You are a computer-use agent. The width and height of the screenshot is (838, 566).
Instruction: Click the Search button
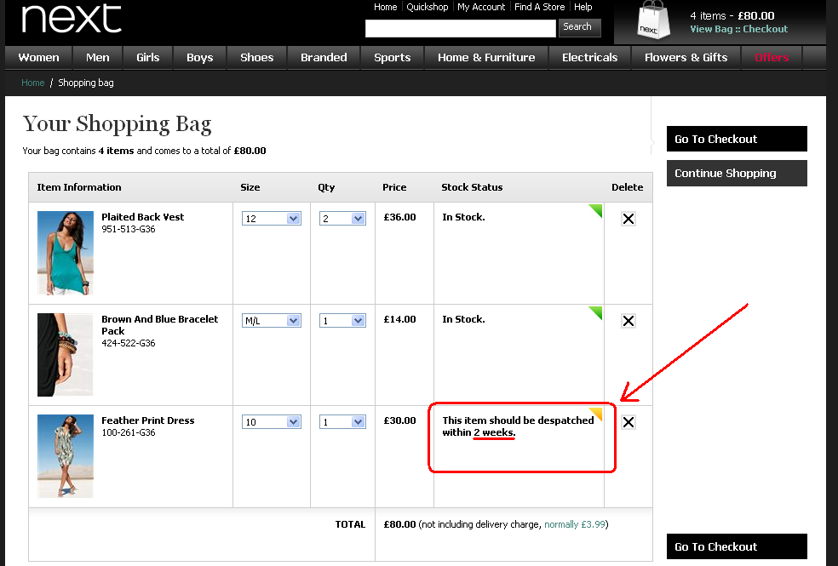click(579, 27)
